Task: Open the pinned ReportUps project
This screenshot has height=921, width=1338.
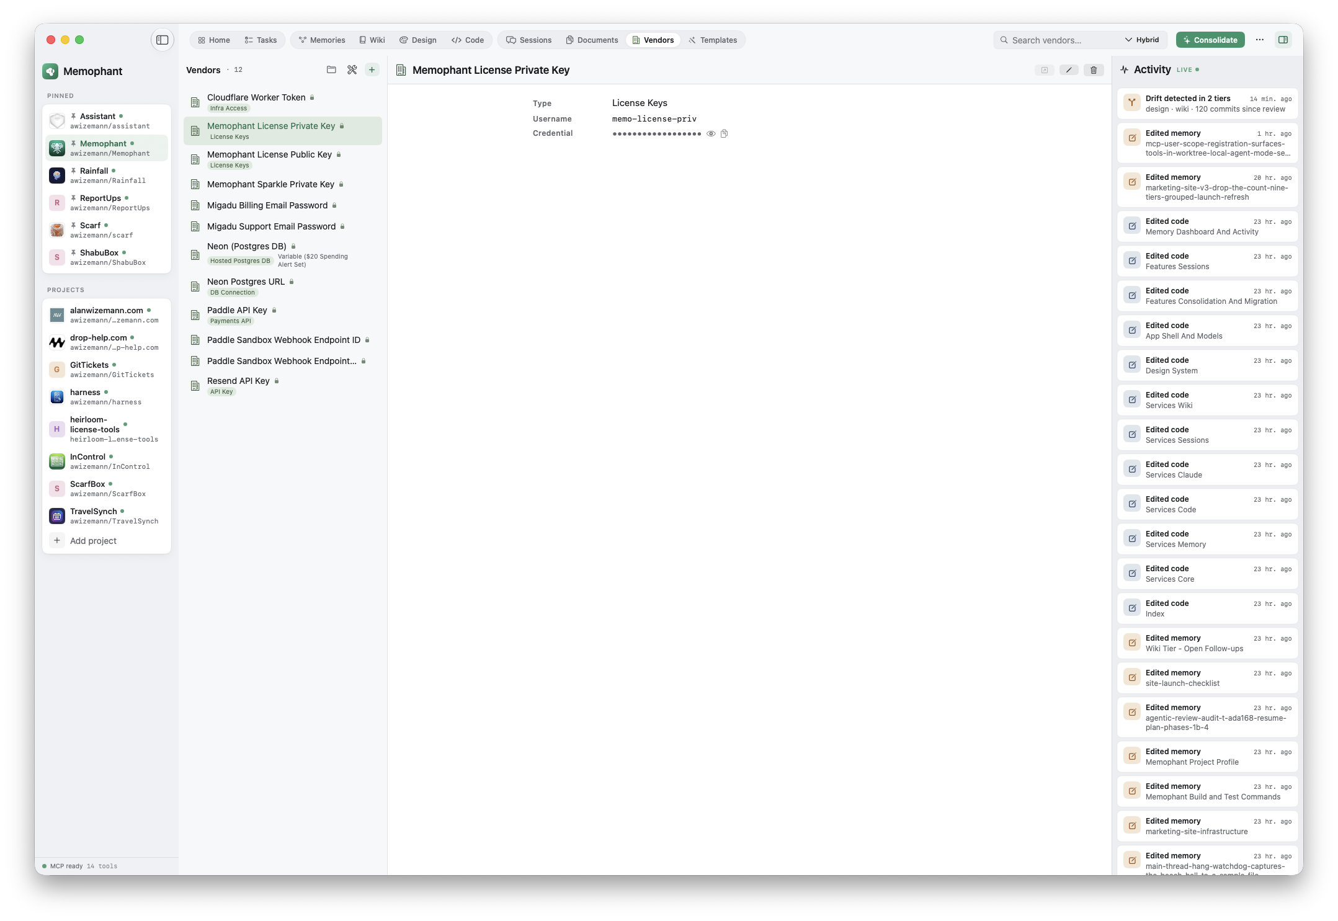Action: pos(107,203)
